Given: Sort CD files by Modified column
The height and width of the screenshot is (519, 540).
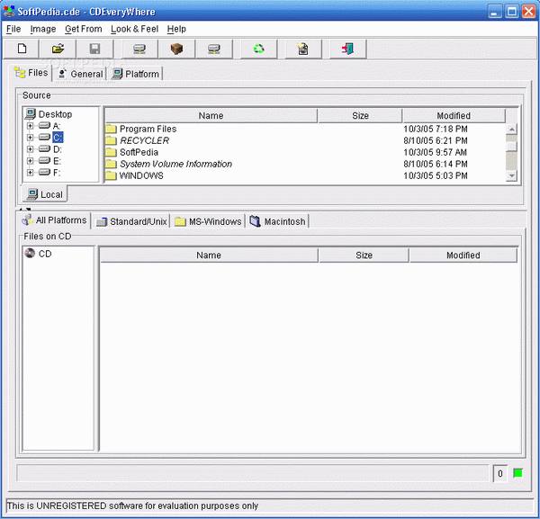Looking at the screenshot, I should (x=463, y=255).
